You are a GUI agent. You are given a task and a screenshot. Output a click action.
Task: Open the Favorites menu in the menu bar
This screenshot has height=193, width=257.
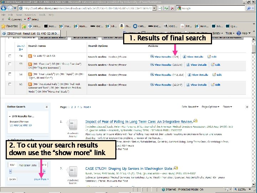(x=30, y=15)
